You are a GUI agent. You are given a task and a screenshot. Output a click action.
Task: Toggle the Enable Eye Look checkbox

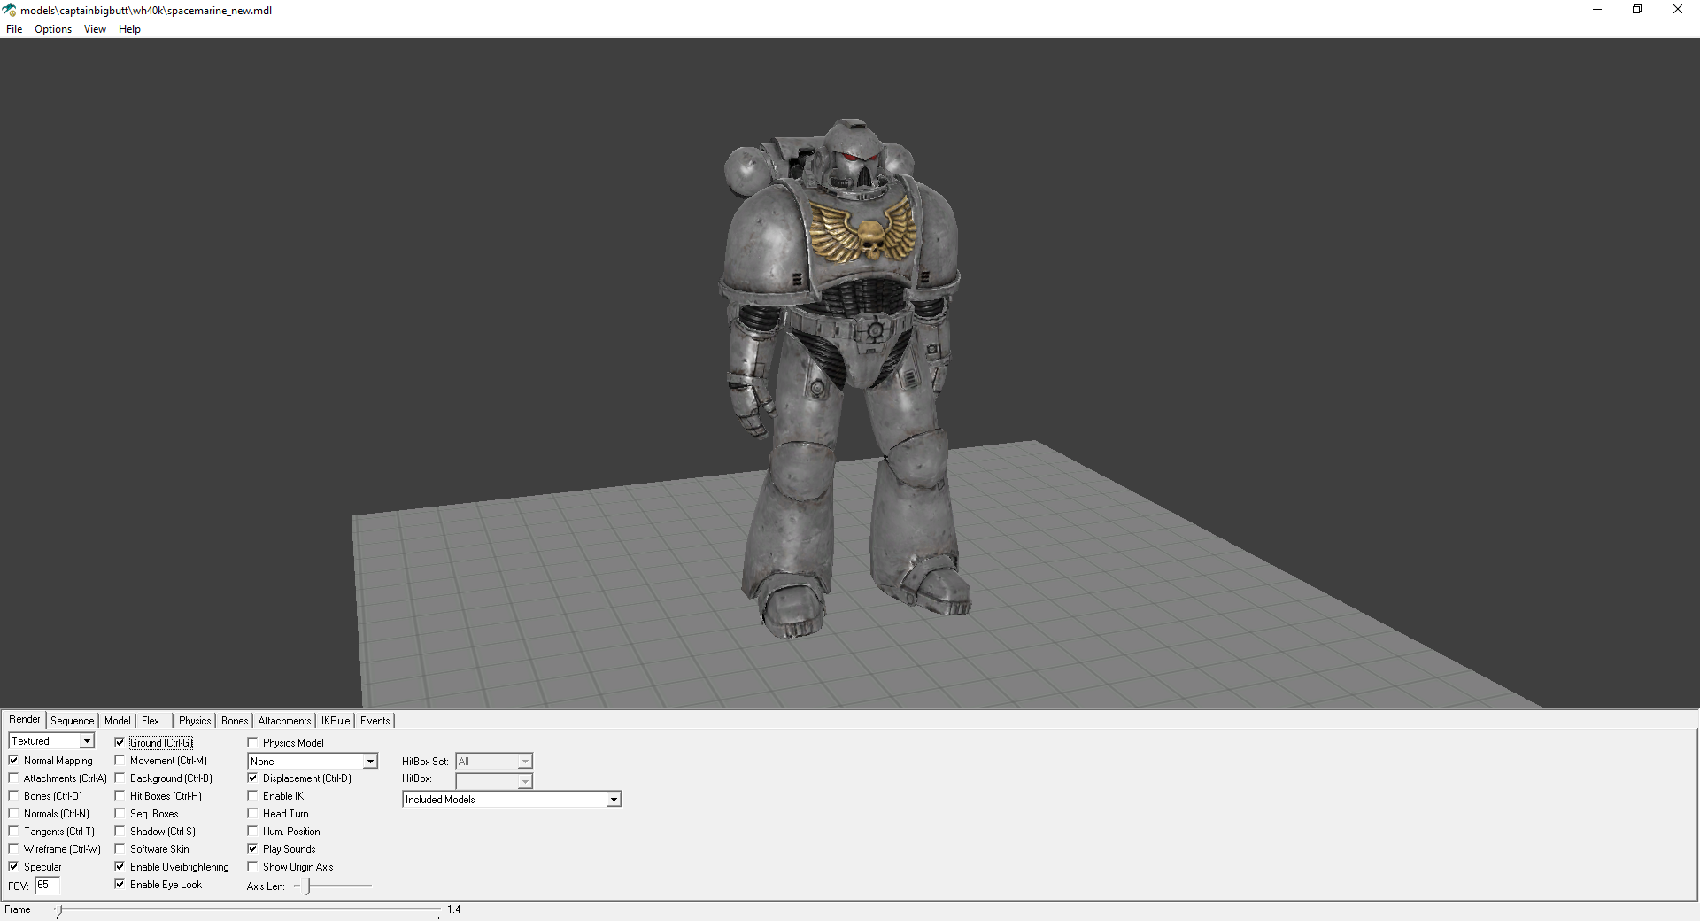(x=120, y=885)
